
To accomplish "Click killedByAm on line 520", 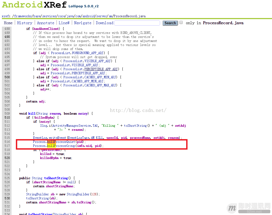I will [49, 158].
